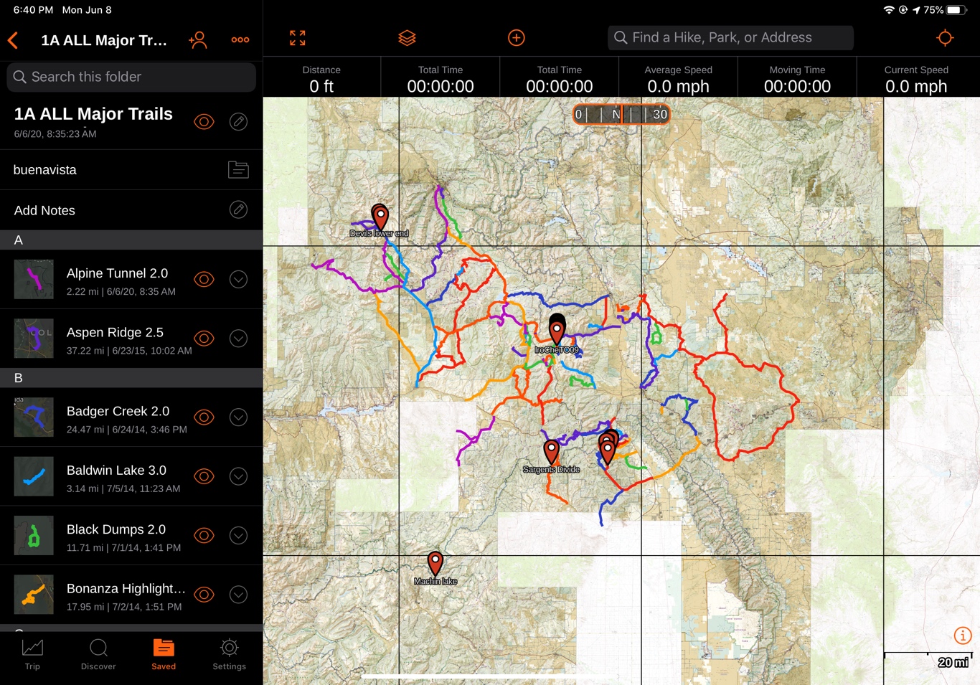The image size is (980, 685).
Task: Open the three-dot more options menu
Action: tap(240, 40)
